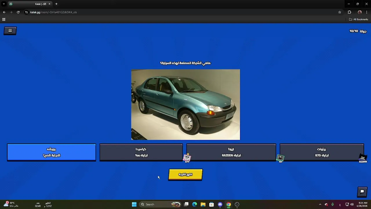
Task: Open the hamburger menu button
Action: coord(10,30)
